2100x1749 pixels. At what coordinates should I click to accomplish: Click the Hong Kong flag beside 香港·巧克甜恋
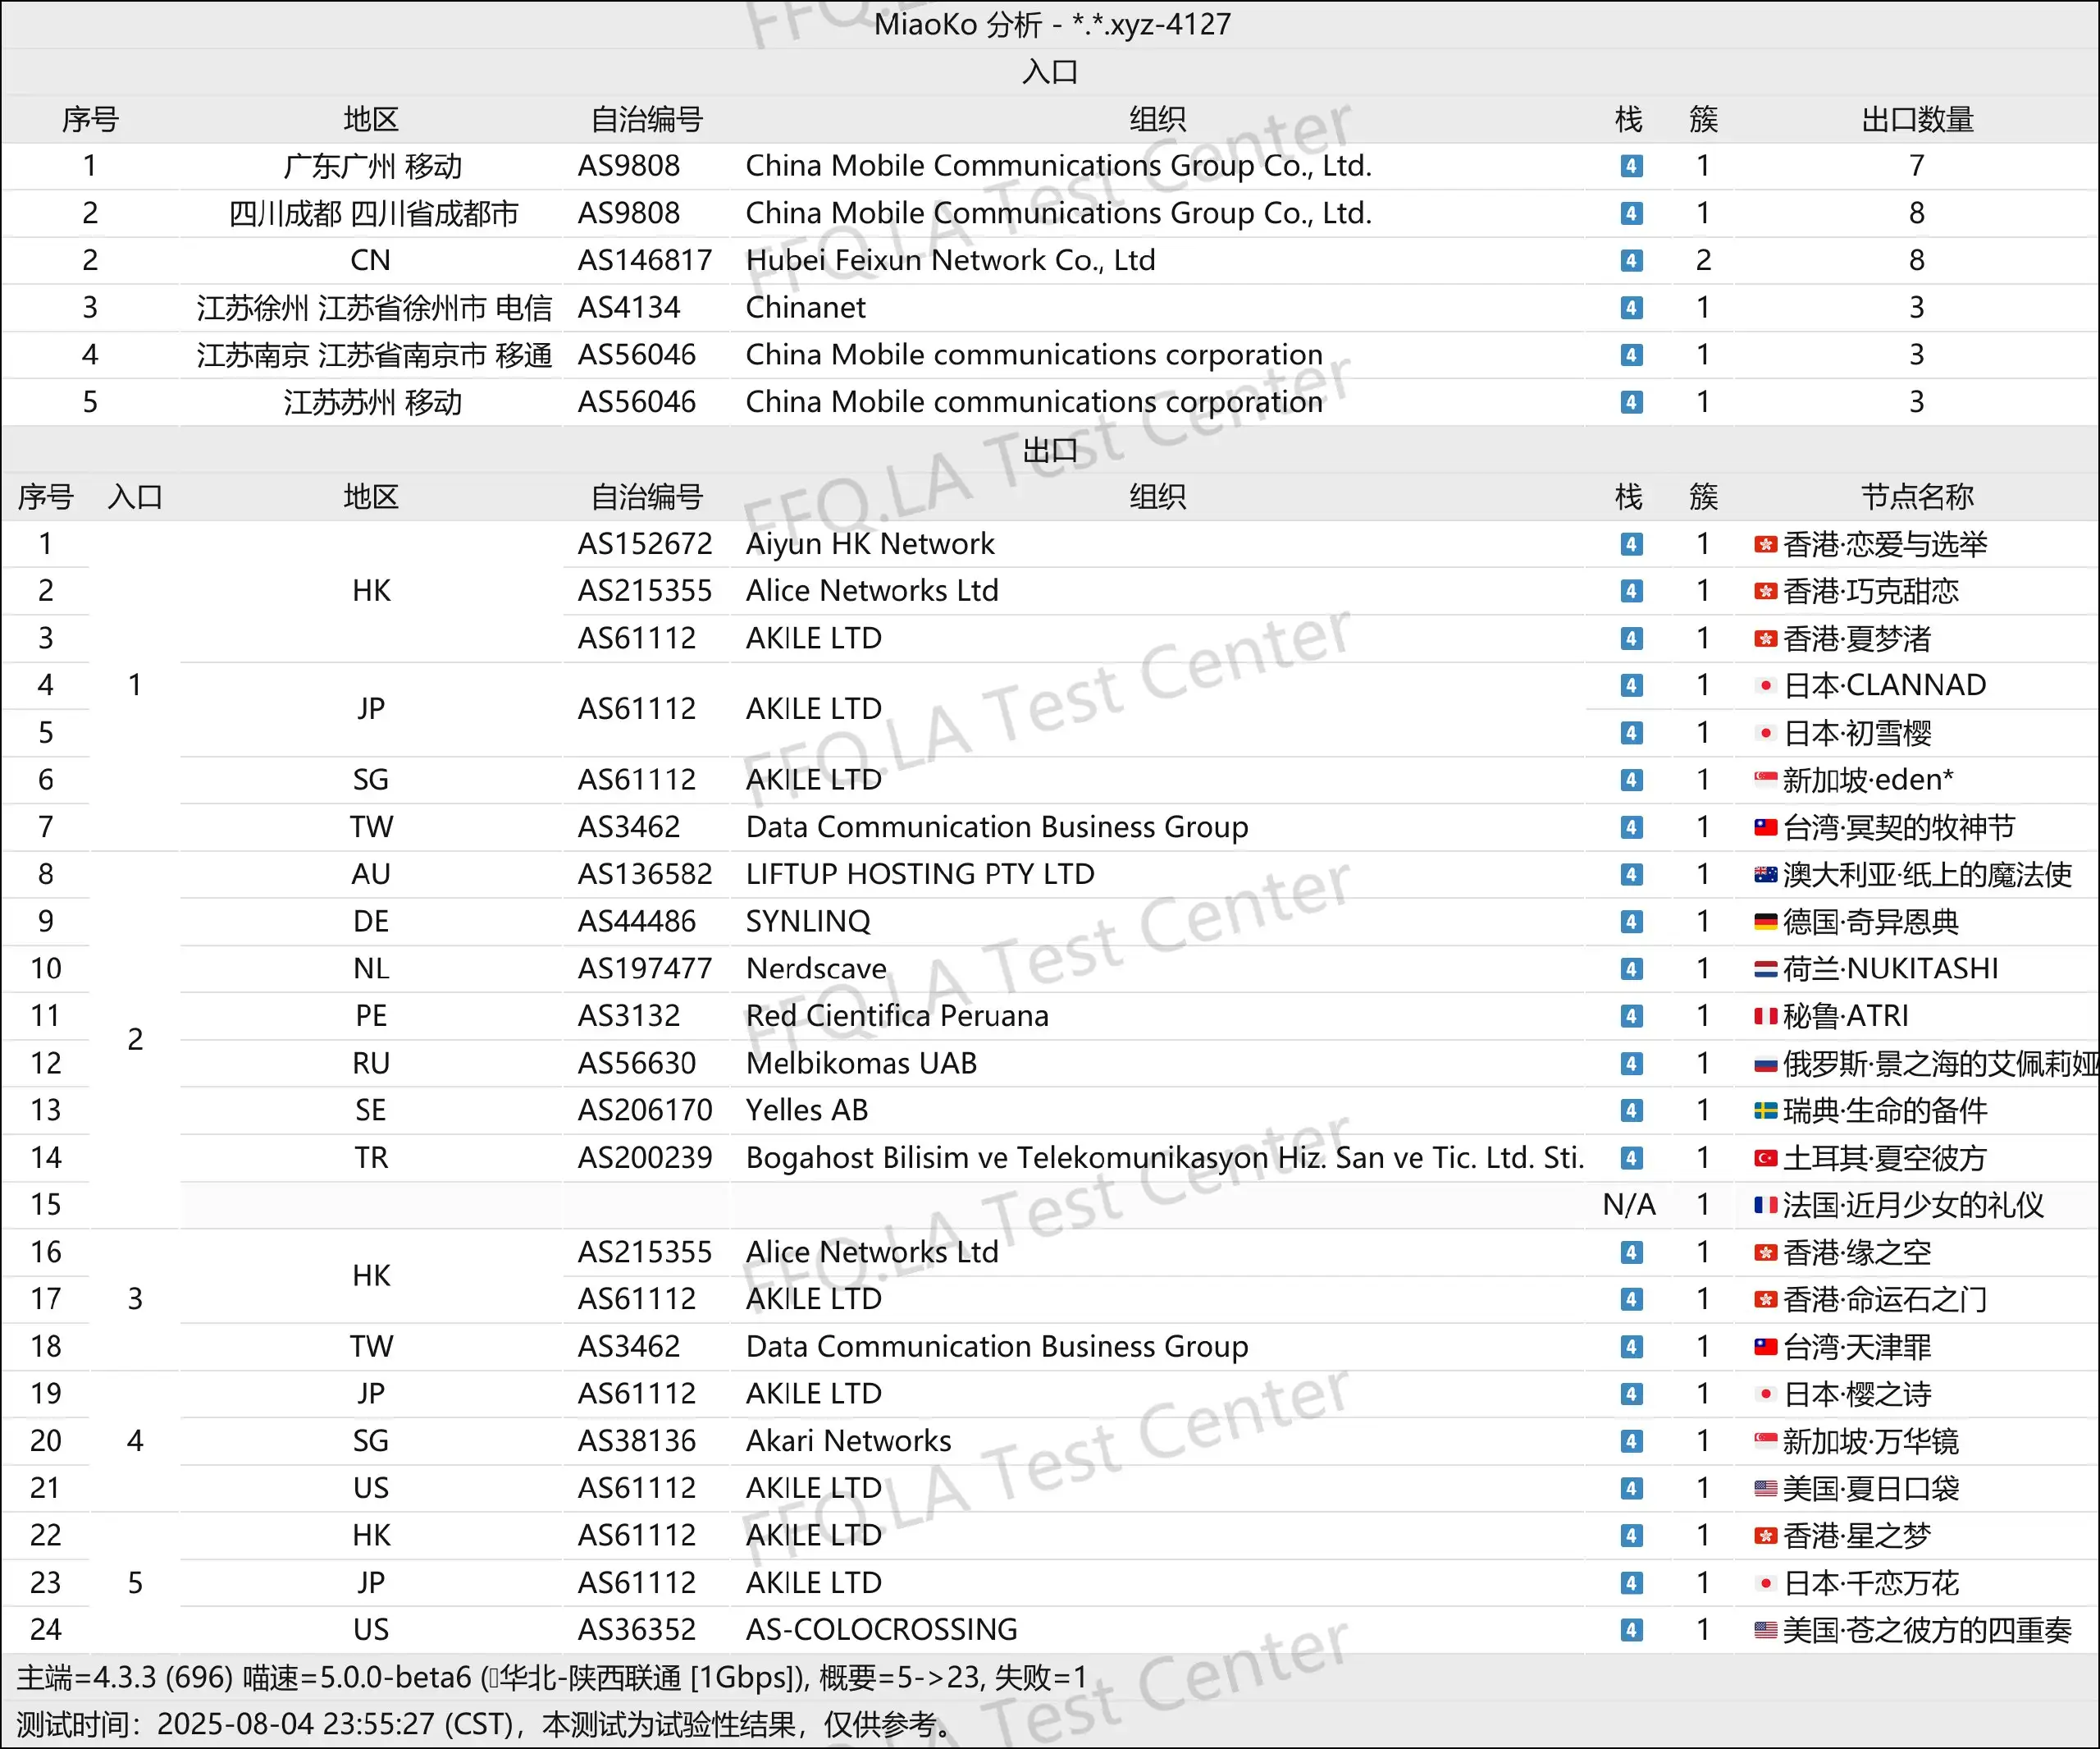click(x=1765, y=591)
